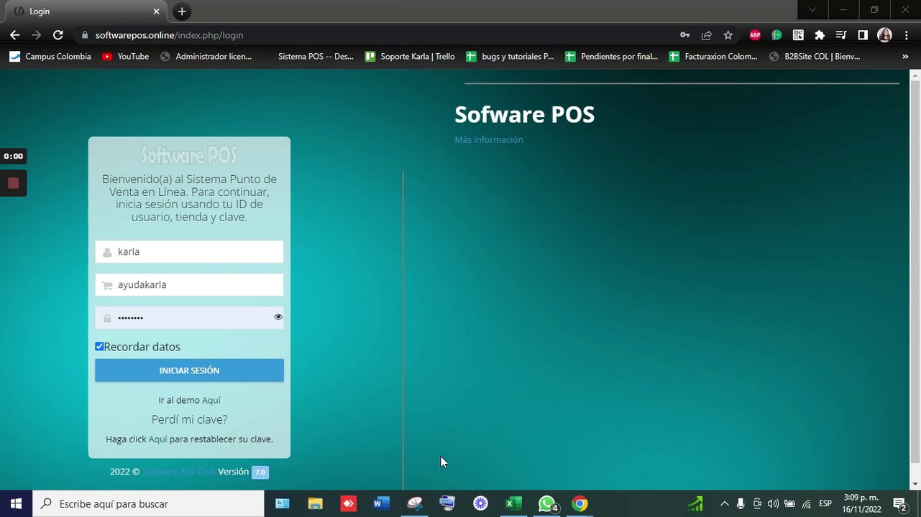The height and width of the screenshot is (517, 921).
Task: Open Google Chrome from the taskbar
Action: pyautogui.click(x=579, y=504)
